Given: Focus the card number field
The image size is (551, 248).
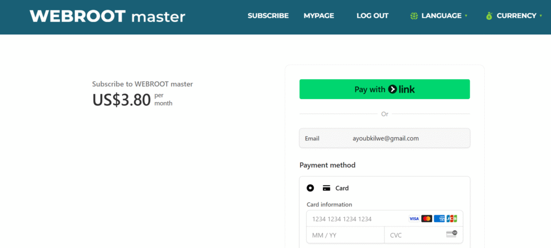Looking at the screenshot, I should [x=384, y=218].
